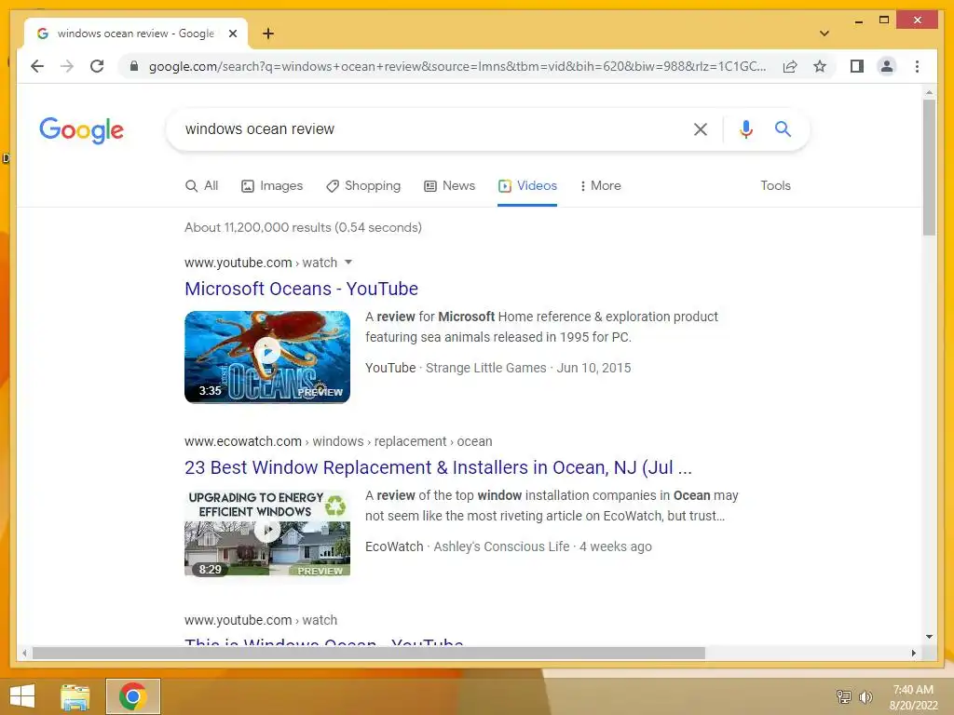The width and height of the screenshot is (954, 715).
Task: Play the energy efficient windows thumbnail
Action: click(x=267, y=533)
